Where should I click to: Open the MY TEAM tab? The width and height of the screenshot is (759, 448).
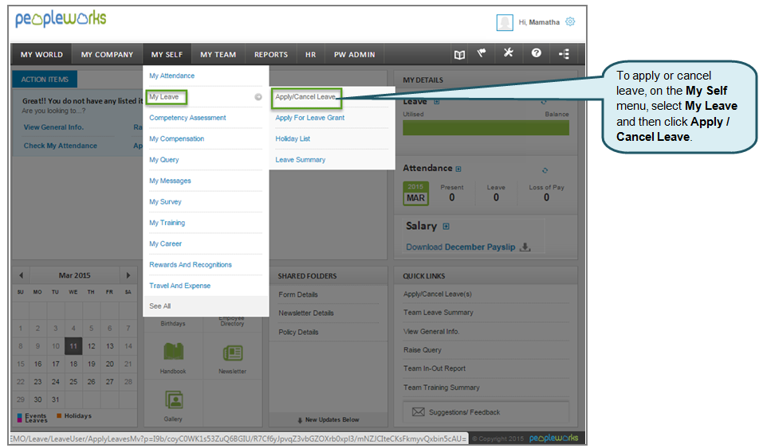[x=218, y=55]
